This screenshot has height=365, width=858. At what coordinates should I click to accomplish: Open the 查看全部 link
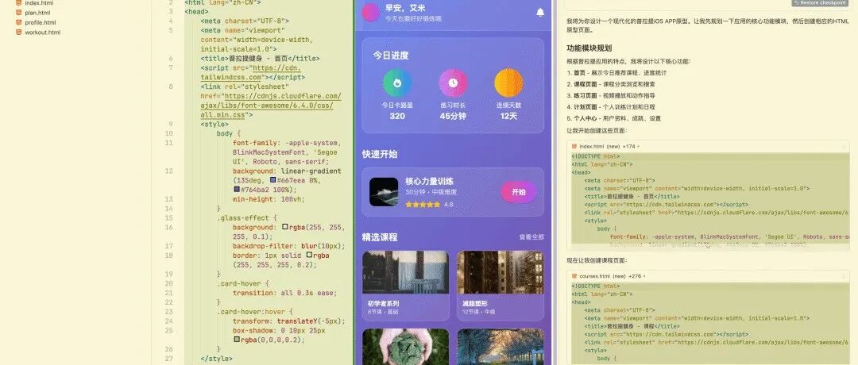[x=531, y=237]
